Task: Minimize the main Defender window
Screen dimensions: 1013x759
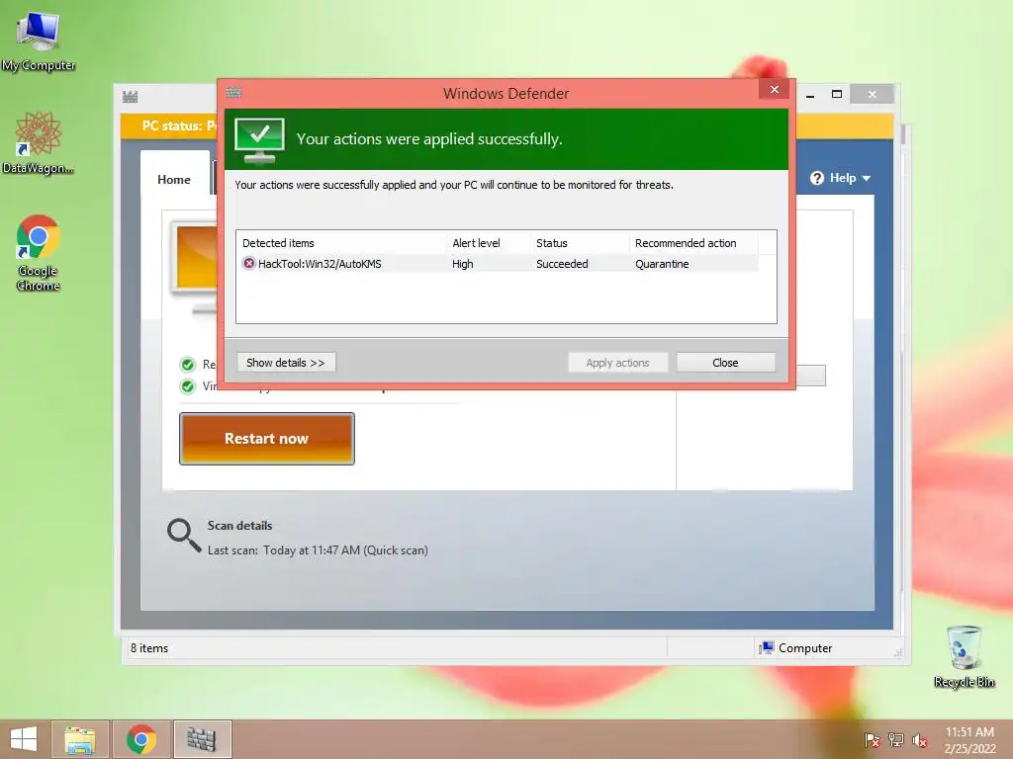Action: (810, 95)
